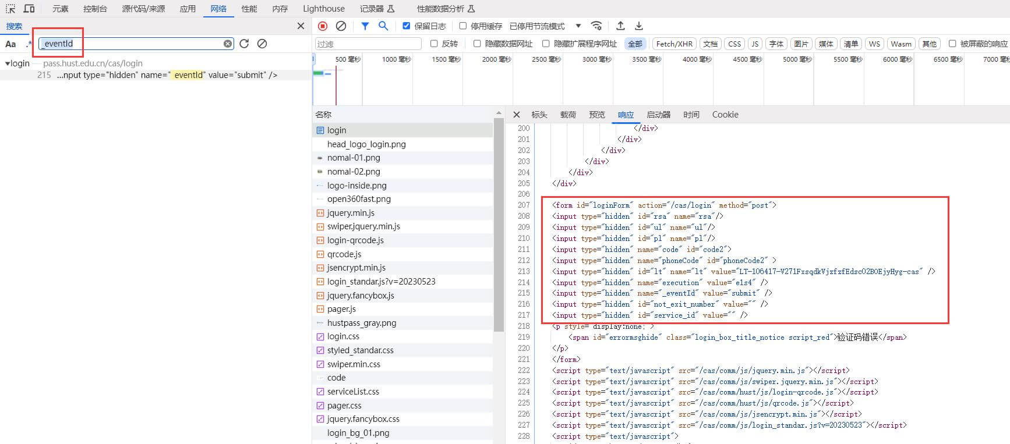Viewport: 1010px width, 444px height.
Task: Toggle the device toolbar icon
Action: (x=29, y=9)
